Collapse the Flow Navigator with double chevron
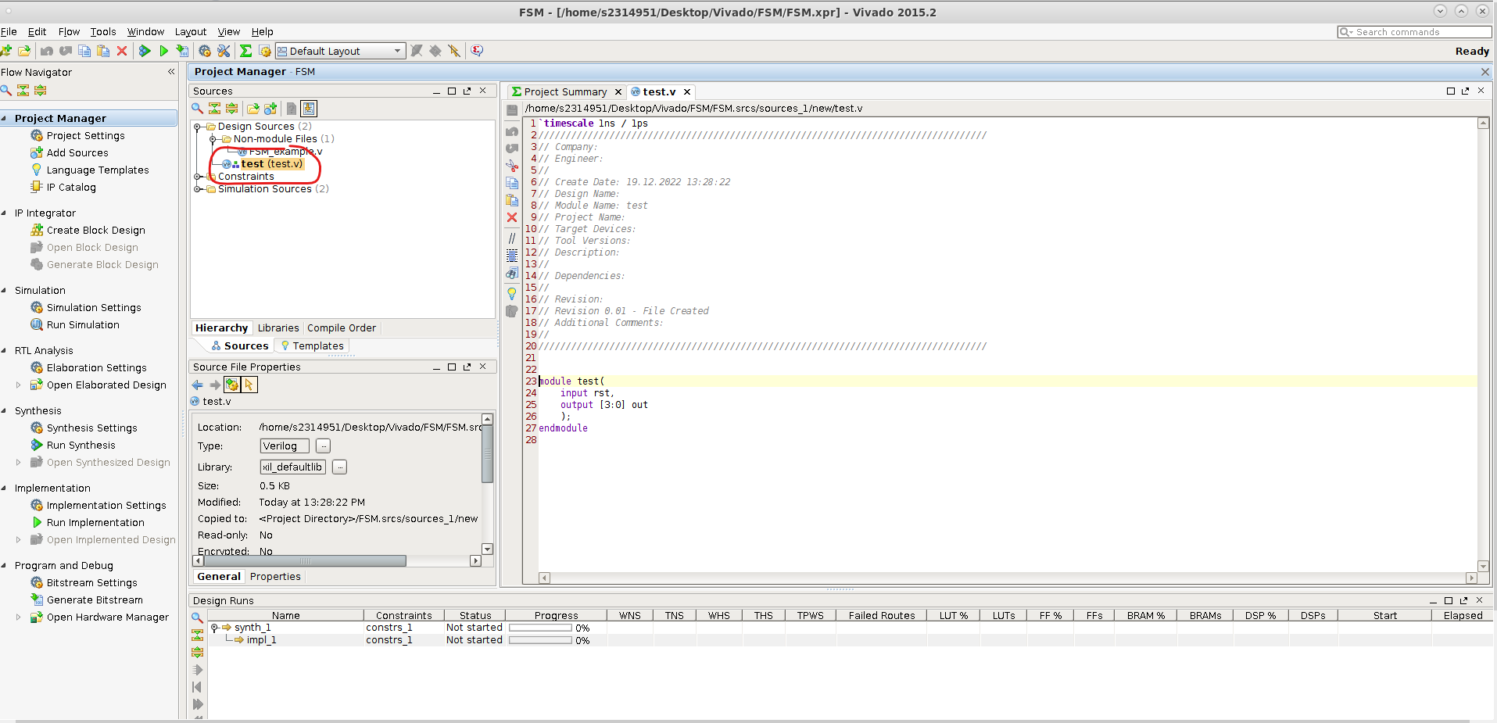1497x723 pixels. point(171,71)
